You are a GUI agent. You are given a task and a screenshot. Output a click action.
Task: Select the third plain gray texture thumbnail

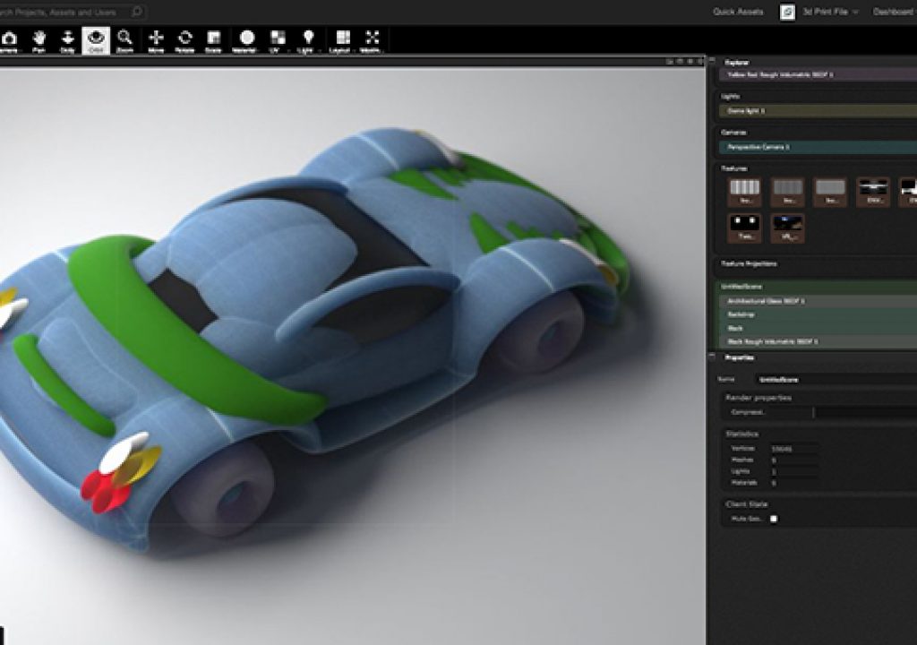830,192
